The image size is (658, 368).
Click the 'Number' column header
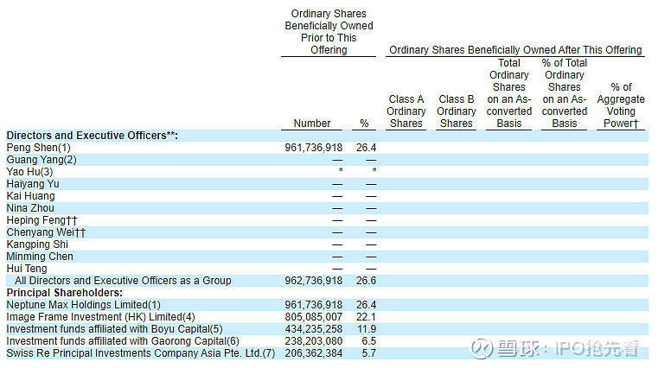pos(312,124)
